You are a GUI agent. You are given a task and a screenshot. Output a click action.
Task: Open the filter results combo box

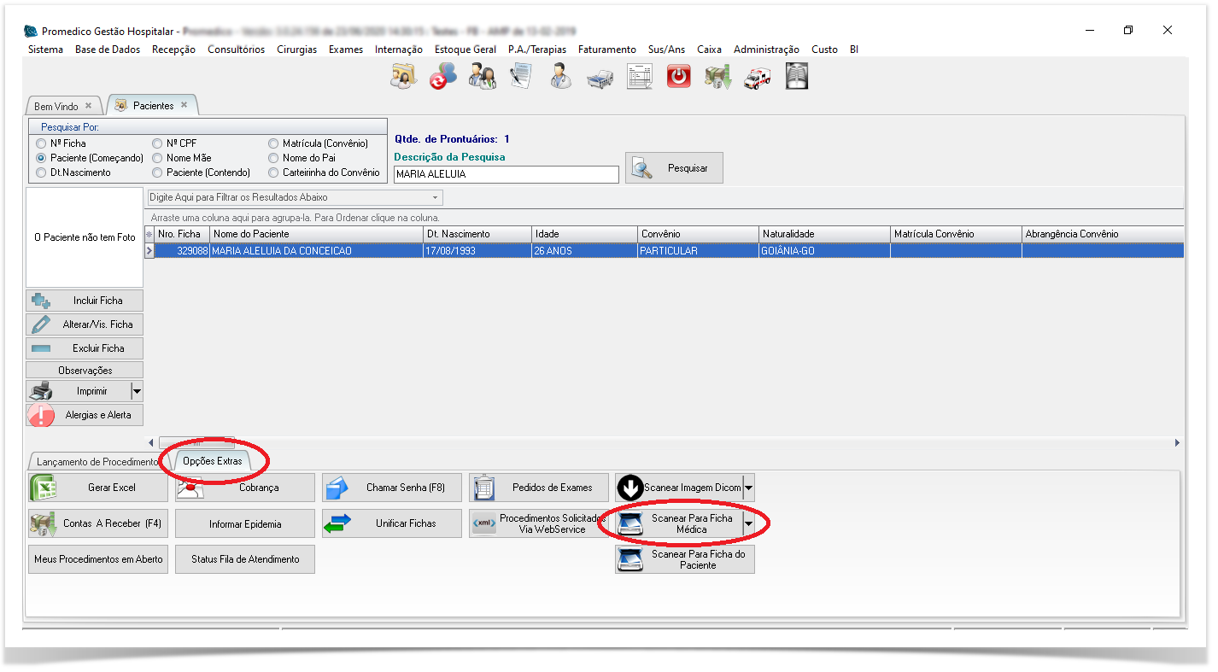pyautogui.click(x=295, y=197)
